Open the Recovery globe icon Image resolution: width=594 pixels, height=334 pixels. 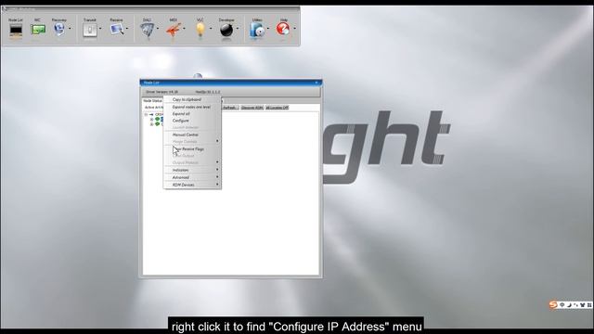point(59,29)
